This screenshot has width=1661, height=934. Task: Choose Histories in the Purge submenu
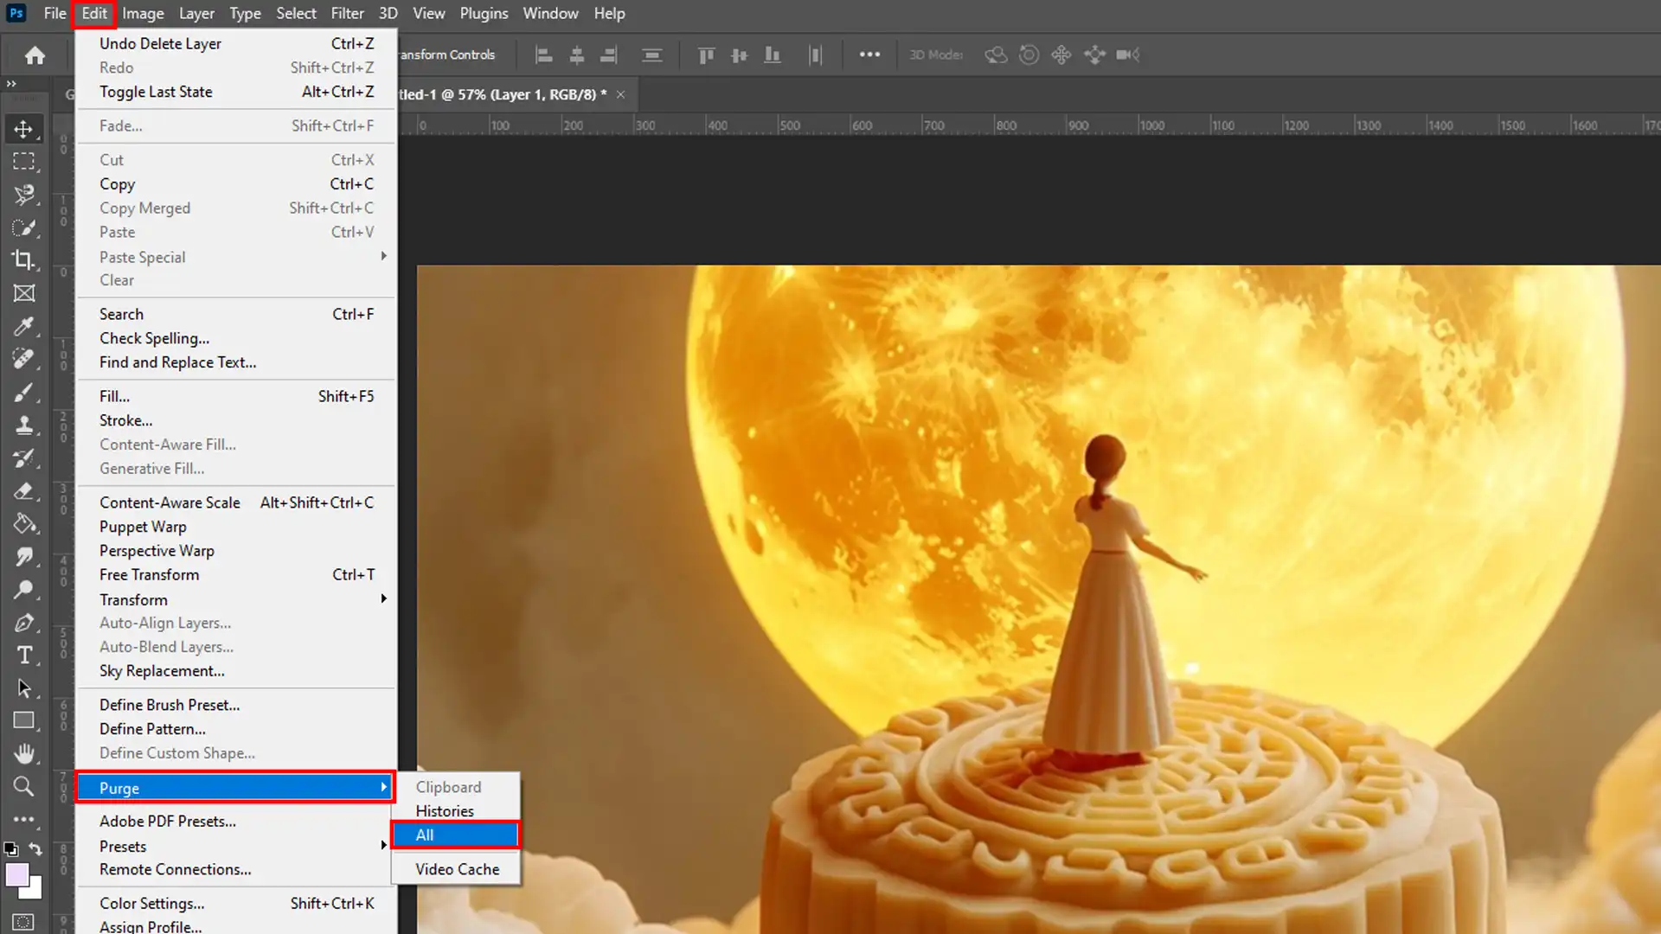coord(456,811)
